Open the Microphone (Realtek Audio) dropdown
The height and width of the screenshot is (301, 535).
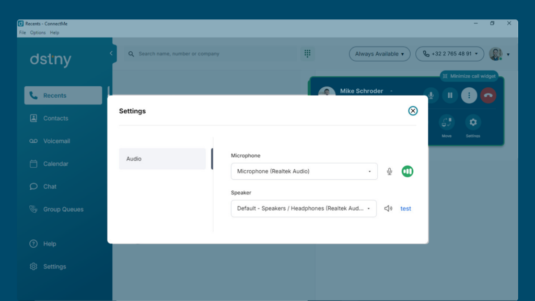click(304, 171)
